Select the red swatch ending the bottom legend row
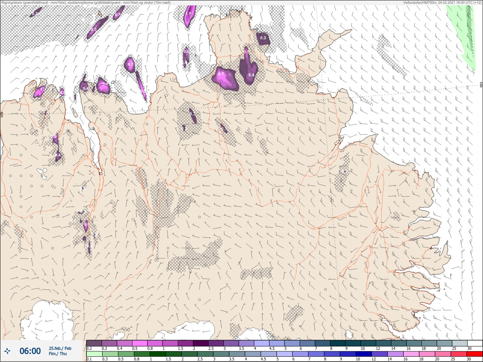Screen dimensions: 483x362 coord(475,354)
